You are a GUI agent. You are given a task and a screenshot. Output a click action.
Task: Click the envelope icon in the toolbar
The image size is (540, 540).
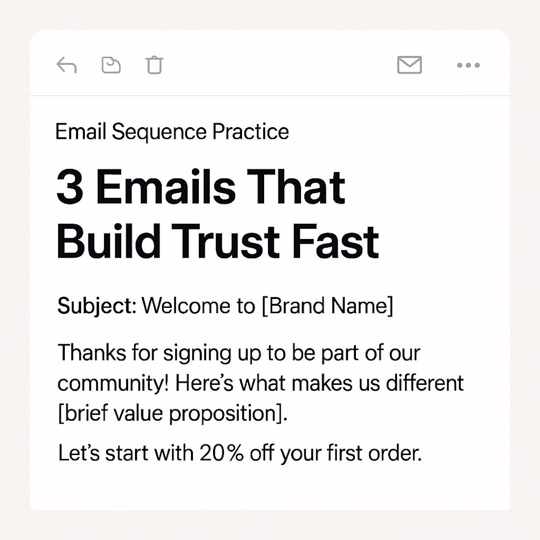(409, 65)
